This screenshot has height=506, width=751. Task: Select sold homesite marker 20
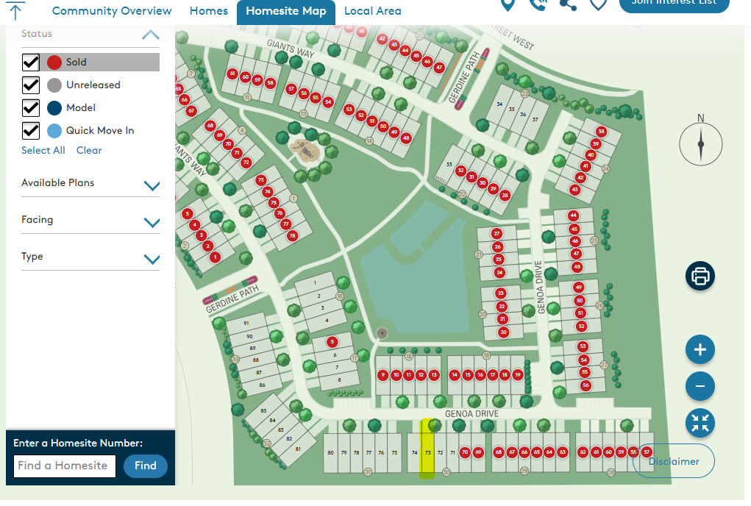(503, 332)
